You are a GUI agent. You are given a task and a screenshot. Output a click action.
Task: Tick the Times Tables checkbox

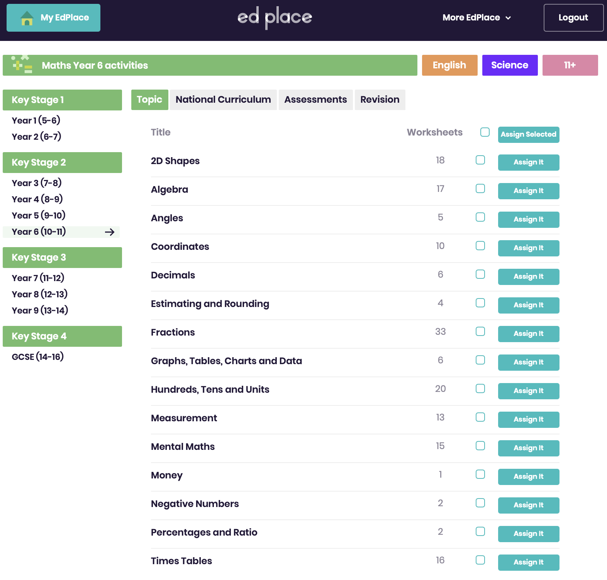click(x=480, y=560)
